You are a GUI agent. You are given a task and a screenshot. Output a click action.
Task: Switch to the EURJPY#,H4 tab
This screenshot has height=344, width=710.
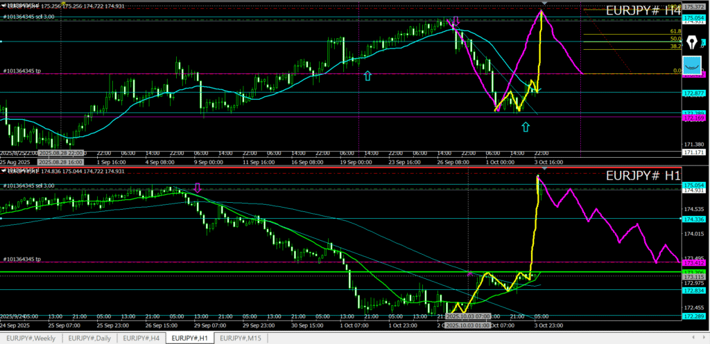pos(142,338)
